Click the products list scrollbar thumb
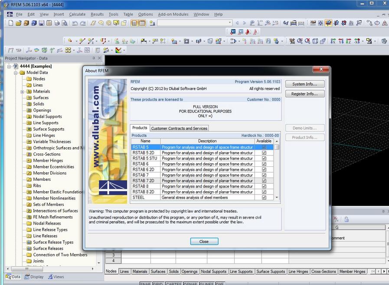 click(x=277, y=147)
